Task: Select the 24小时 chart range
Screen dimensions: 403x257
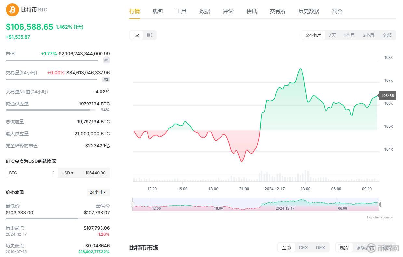Action: click(313, 35)
